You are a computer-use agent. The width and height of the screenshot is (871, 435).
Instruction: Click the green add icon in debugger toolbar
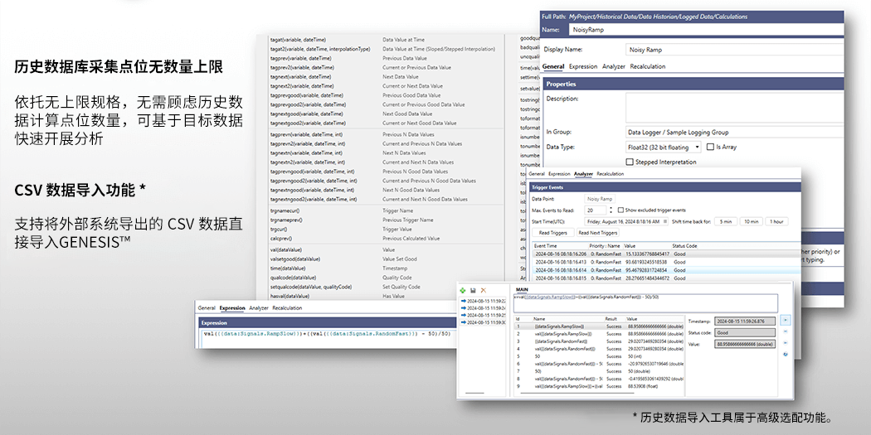pos(463,290)
